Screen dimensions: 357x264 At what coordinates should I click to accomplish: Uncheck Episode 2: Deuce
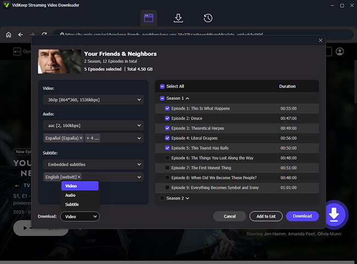pos(167,118)
